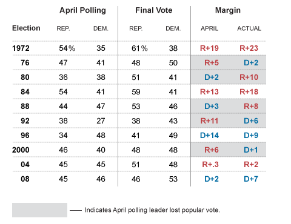291x224 pixels.
Task: Click the gray legend swatch
Action: pyautogui.click(x=39, y=210)
